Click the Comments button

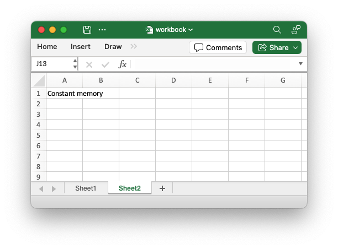(x=218, y=47)
